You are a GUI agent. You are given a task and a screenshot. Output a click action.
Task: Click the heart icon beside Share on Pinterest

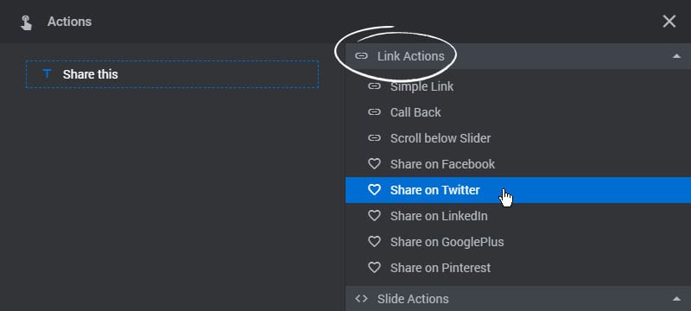tap(374, 268)
